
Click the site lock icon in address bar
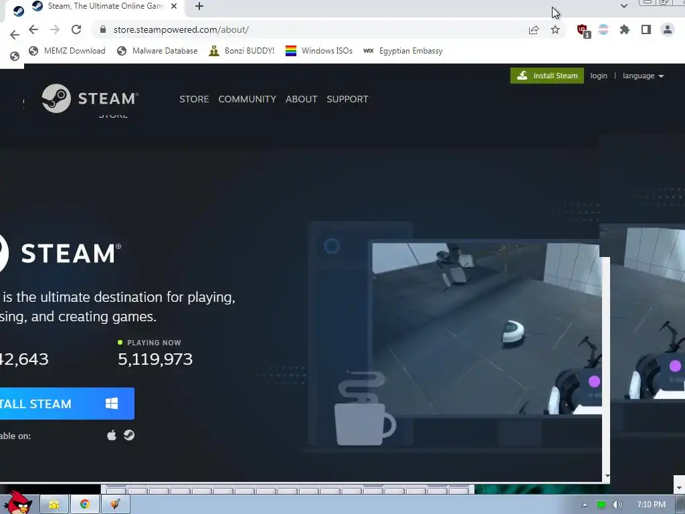102,29
